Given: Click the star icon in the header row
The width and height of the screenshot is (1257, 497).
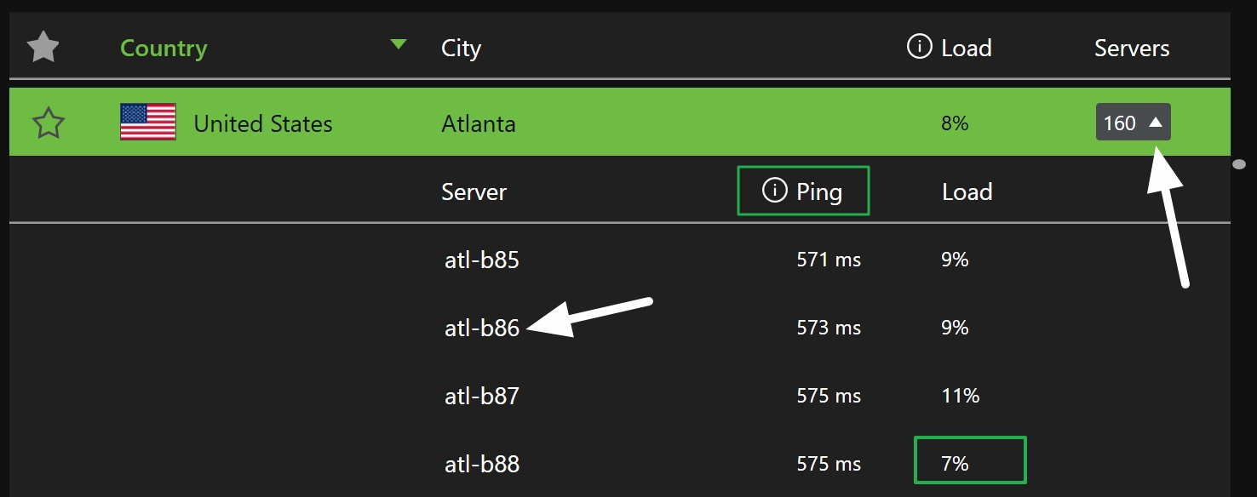Looking at the screenshot, I should (43, 47).
